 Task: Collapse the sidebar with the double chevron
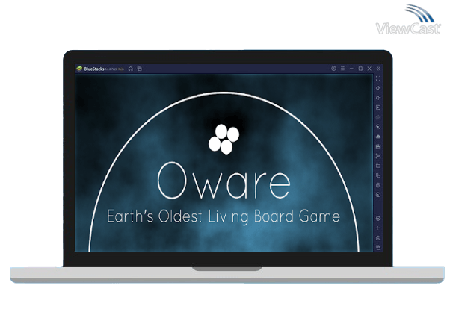point(378,69)
